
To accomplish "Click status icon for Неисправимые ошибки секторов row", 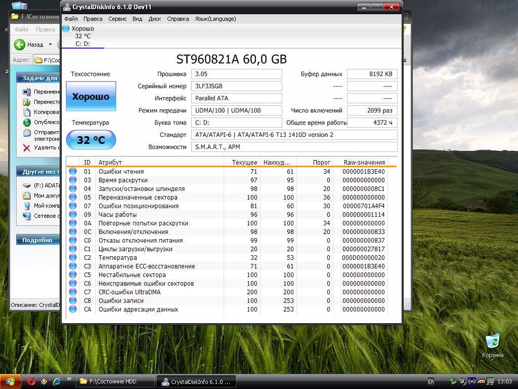I will point(73,283).
